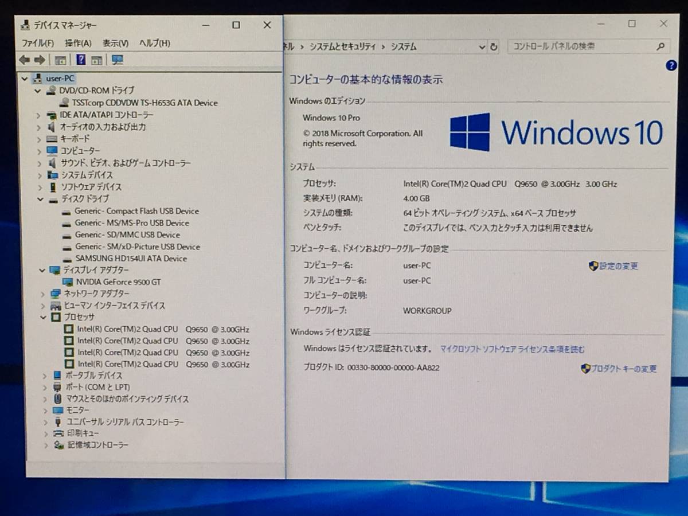
Task: Click the blue question mark Help toolbar icon
Action: (x=81, y=60)
